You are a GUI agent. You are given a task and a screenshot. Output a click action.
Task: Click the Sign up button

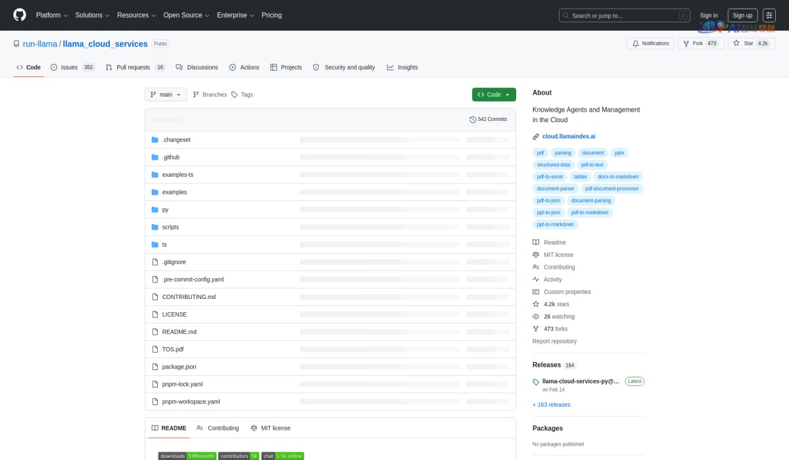(742, 15)
